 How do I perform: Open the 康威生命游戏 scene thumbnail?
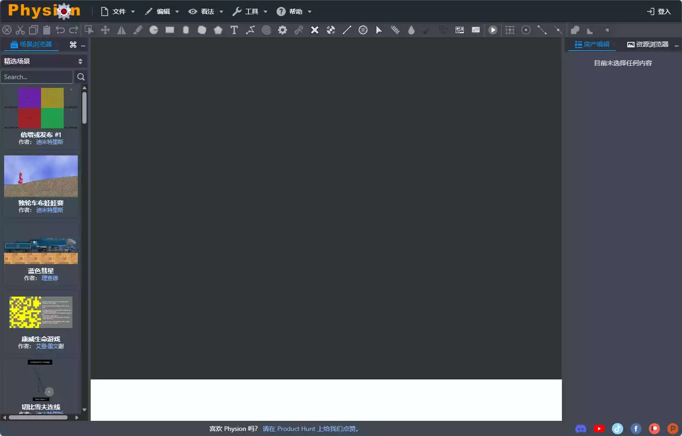pos(41,312)
